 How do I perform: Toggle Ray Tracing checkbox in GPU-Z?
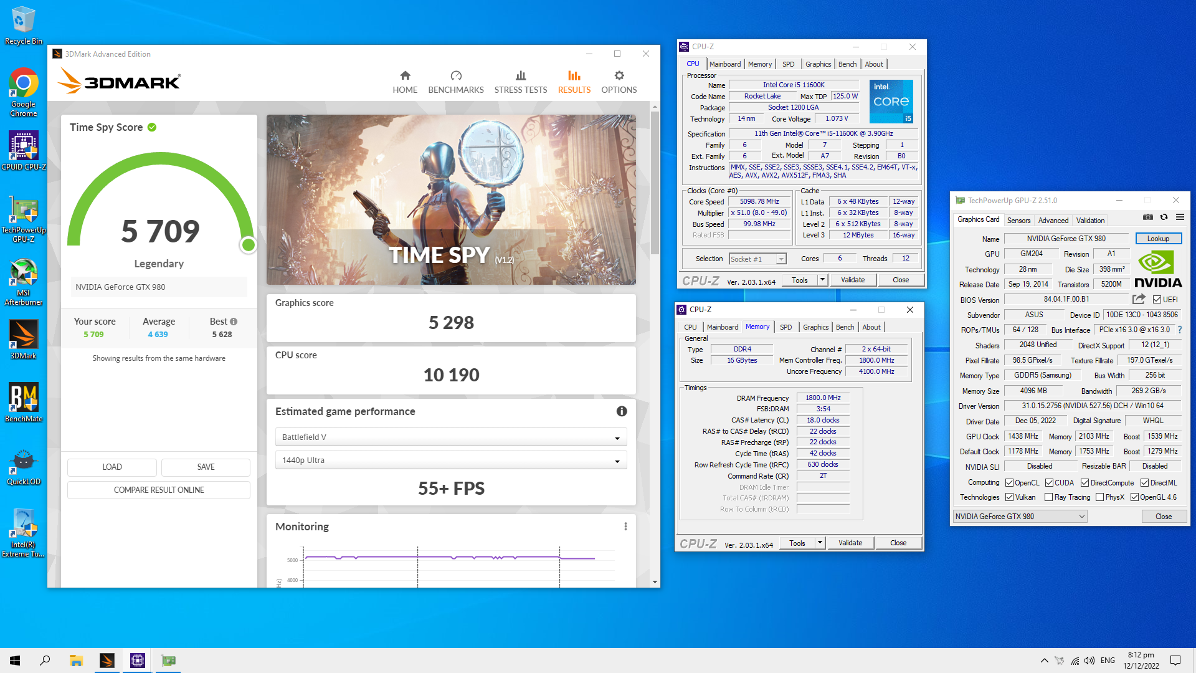pos(1048,497)
